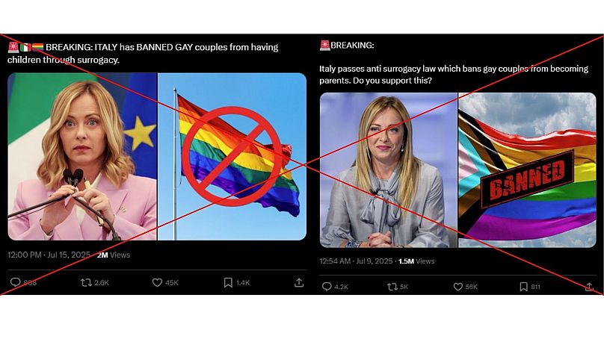The height and width of the screenshot is (339, 604).
Task: Click left tweet text about surrogacy ban
Action: click(143, 54)
